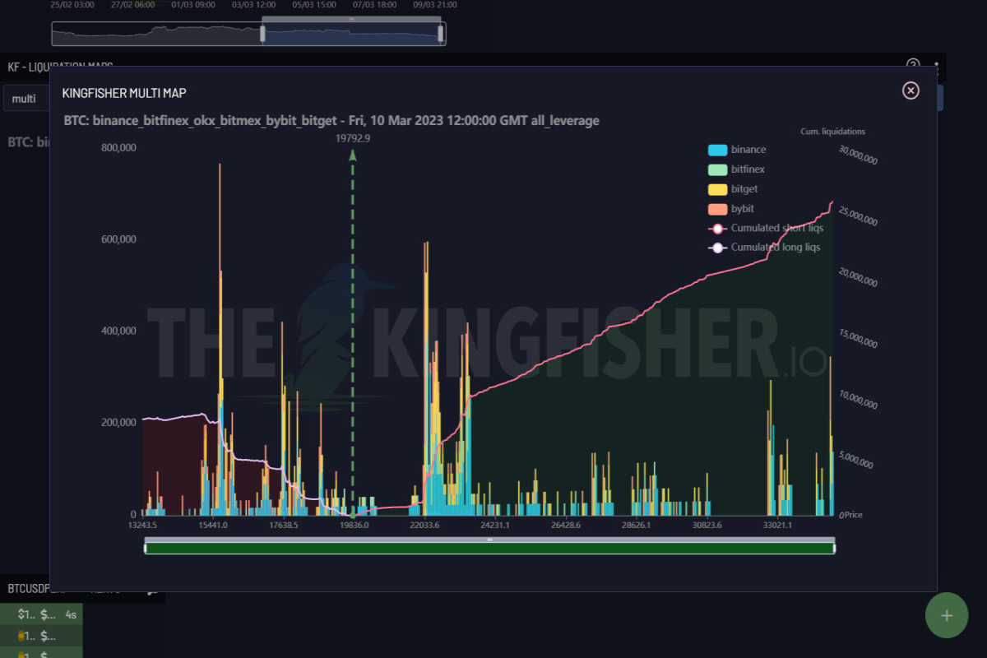Click the 19836.0 price axis label

(x=354, y=526)
